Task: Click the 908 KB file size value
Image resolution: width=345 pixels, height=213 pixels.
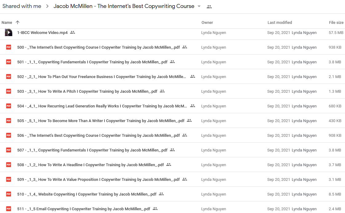Action: click(335, 136)
